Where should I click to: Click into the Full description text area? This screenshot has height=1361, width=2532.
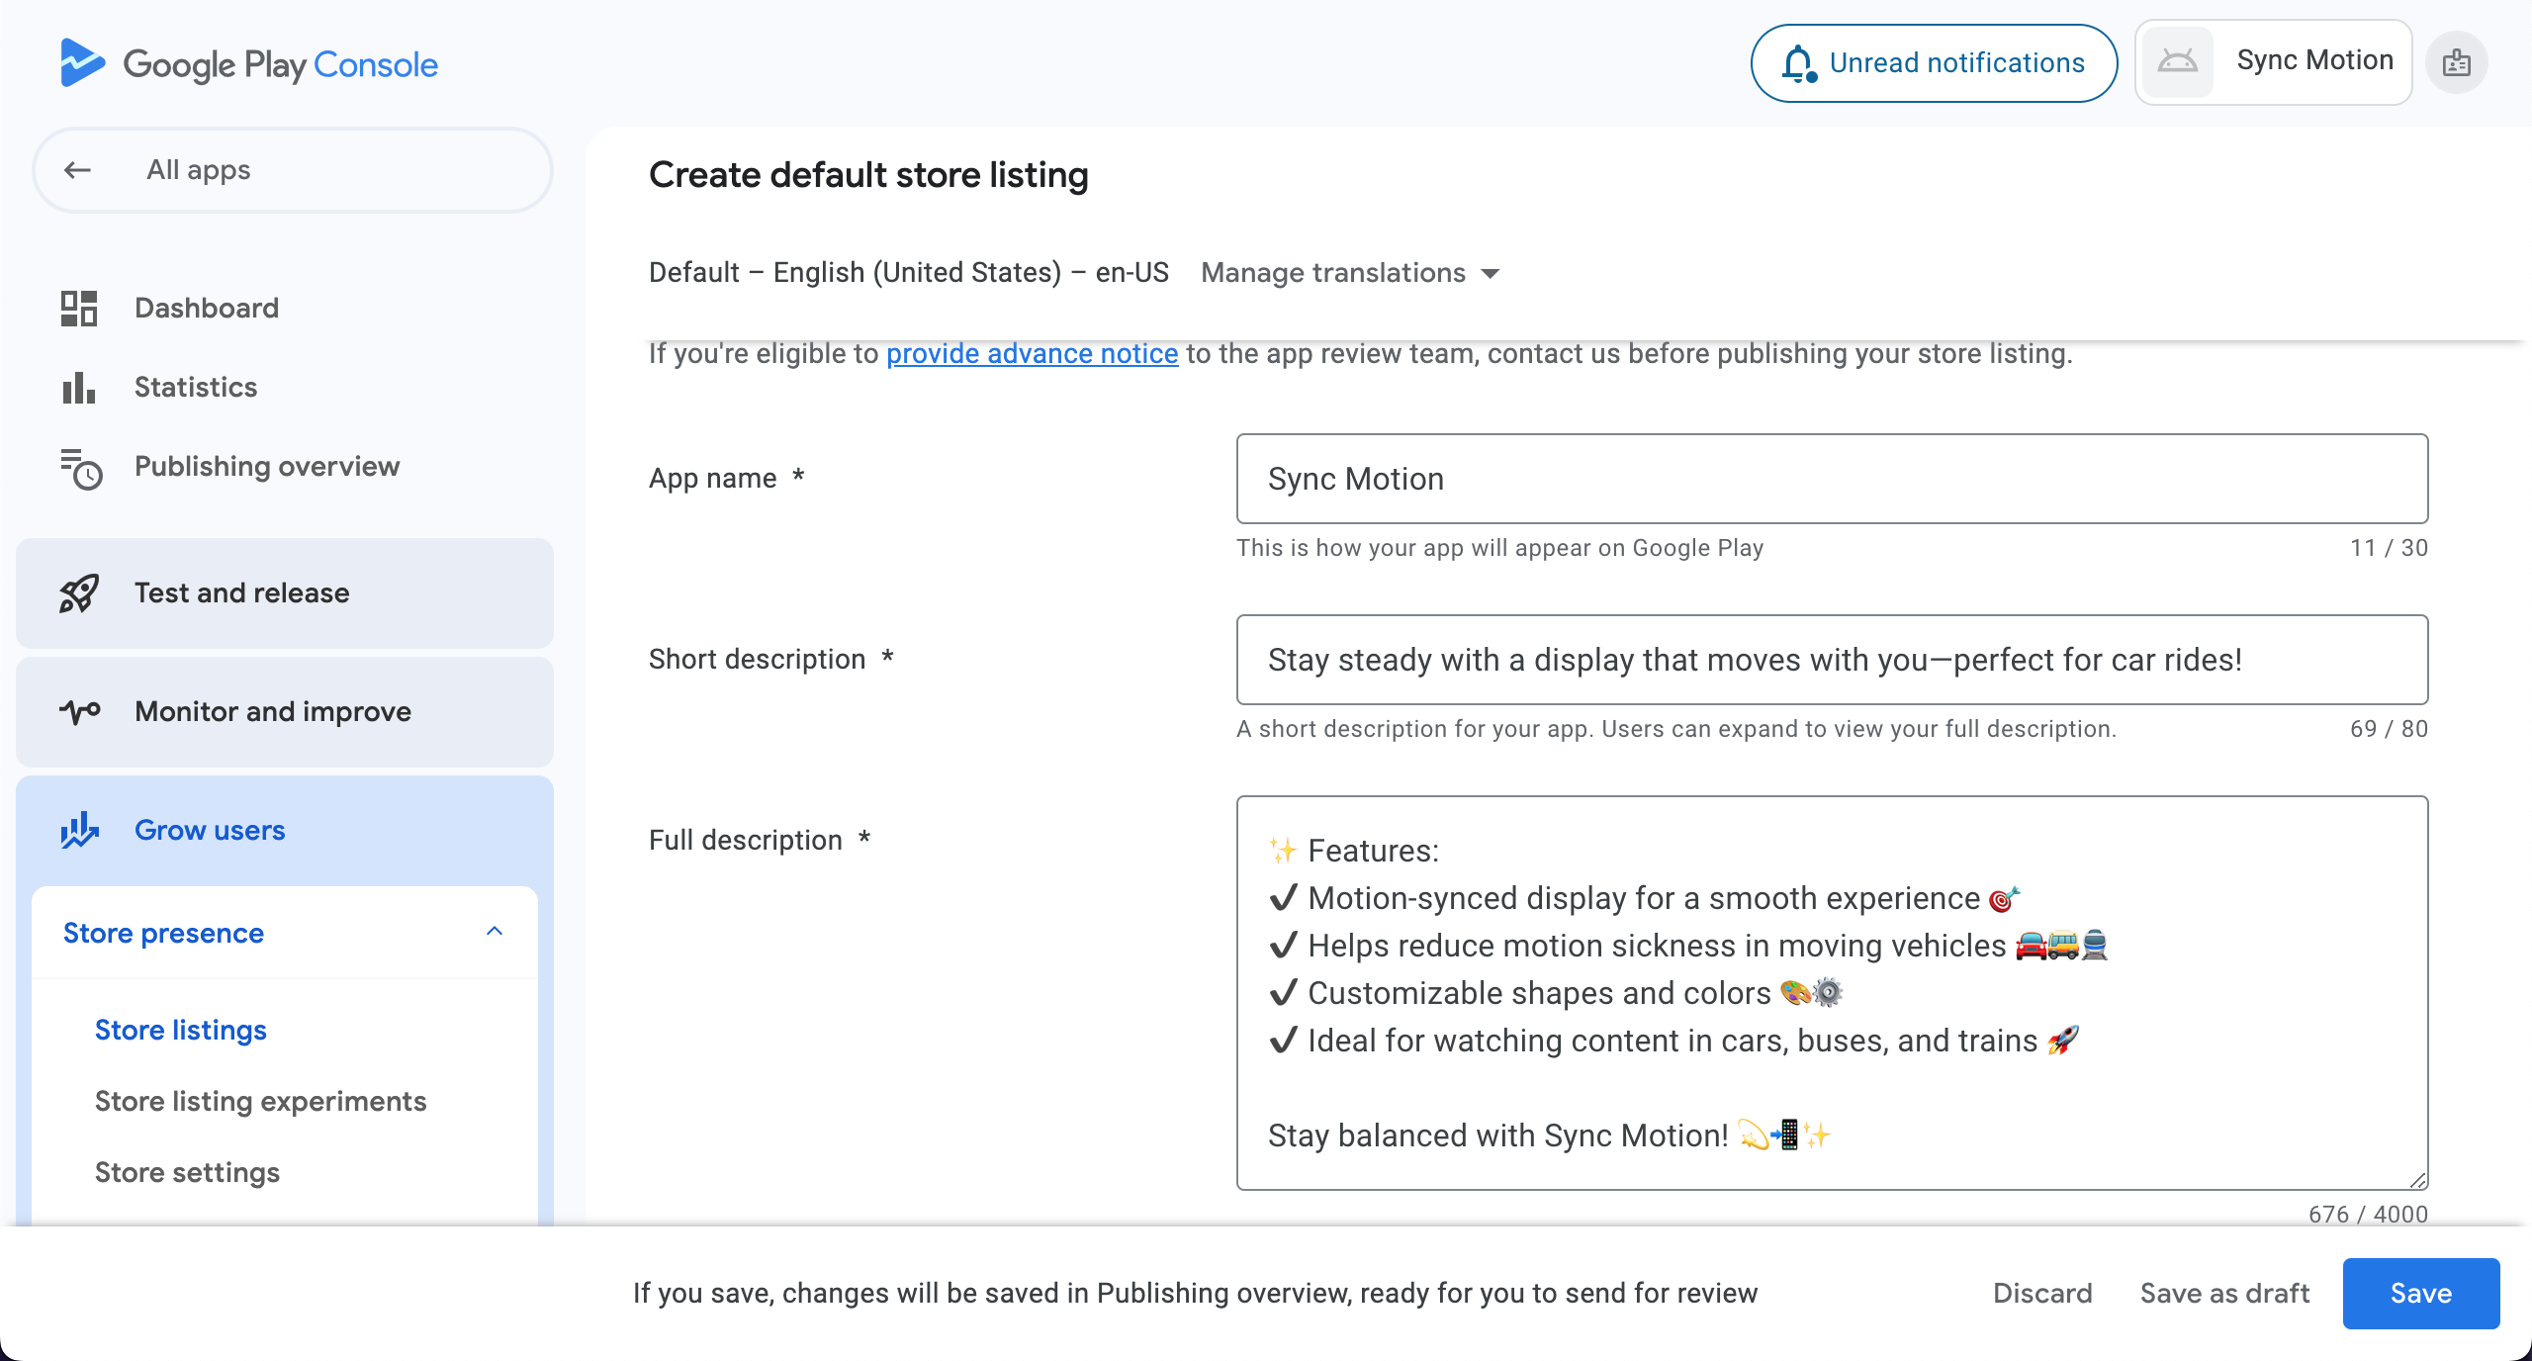point(1832,993)
